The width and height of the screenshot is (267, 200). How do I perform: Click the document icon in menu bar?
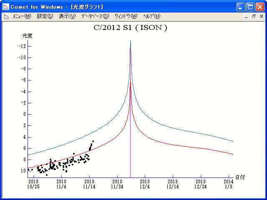(x=7, y=17)
